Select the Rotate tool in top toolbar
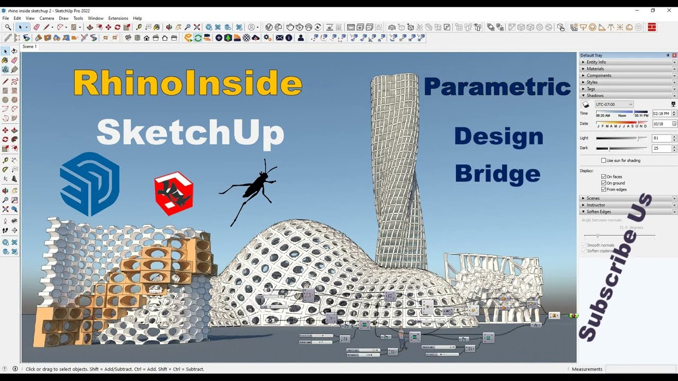This screenshot has width=678, height=381. point(118,27)
